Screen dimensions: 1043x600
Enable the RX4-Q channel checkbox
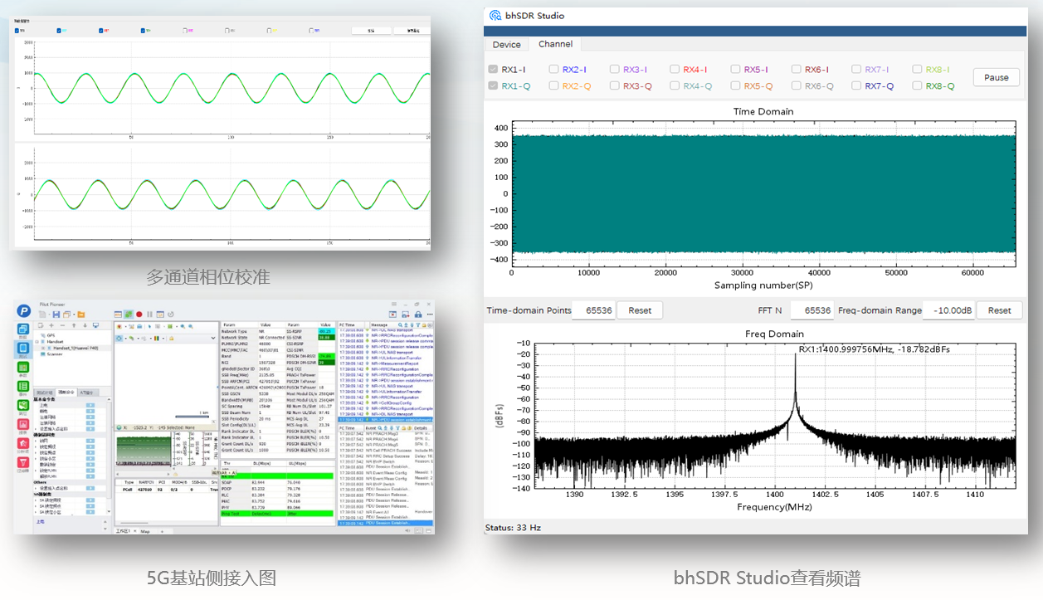click(x=675, y=85)
